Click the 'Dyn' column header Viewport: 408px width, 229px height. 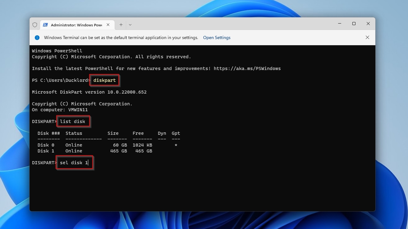(162, 133)
